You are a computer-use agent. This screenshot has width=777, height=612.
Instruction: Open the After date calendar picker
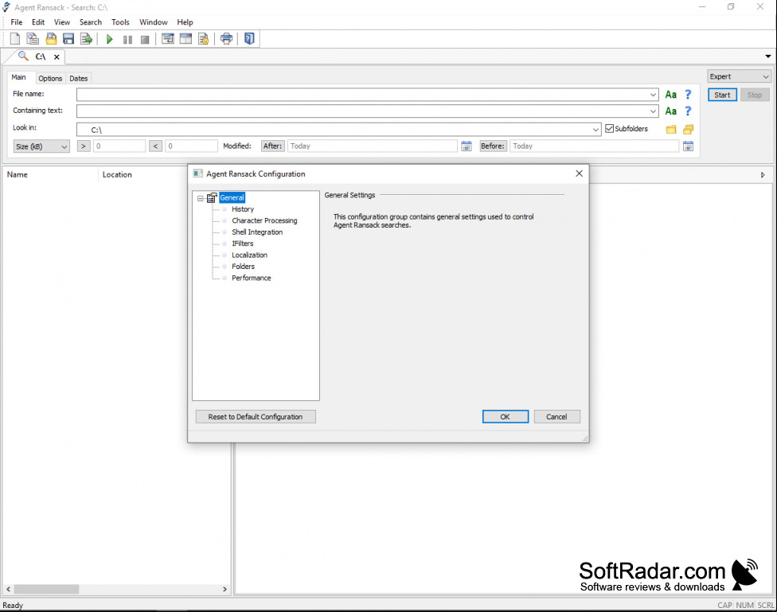pyautogui.click(x=467, y=146)
